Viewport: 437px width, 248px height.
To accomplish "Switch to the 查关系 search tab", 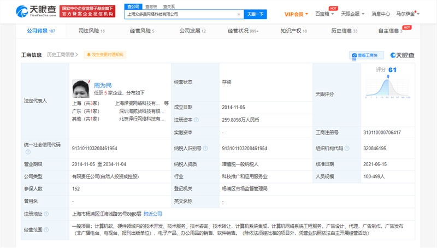I will point(169,7).
